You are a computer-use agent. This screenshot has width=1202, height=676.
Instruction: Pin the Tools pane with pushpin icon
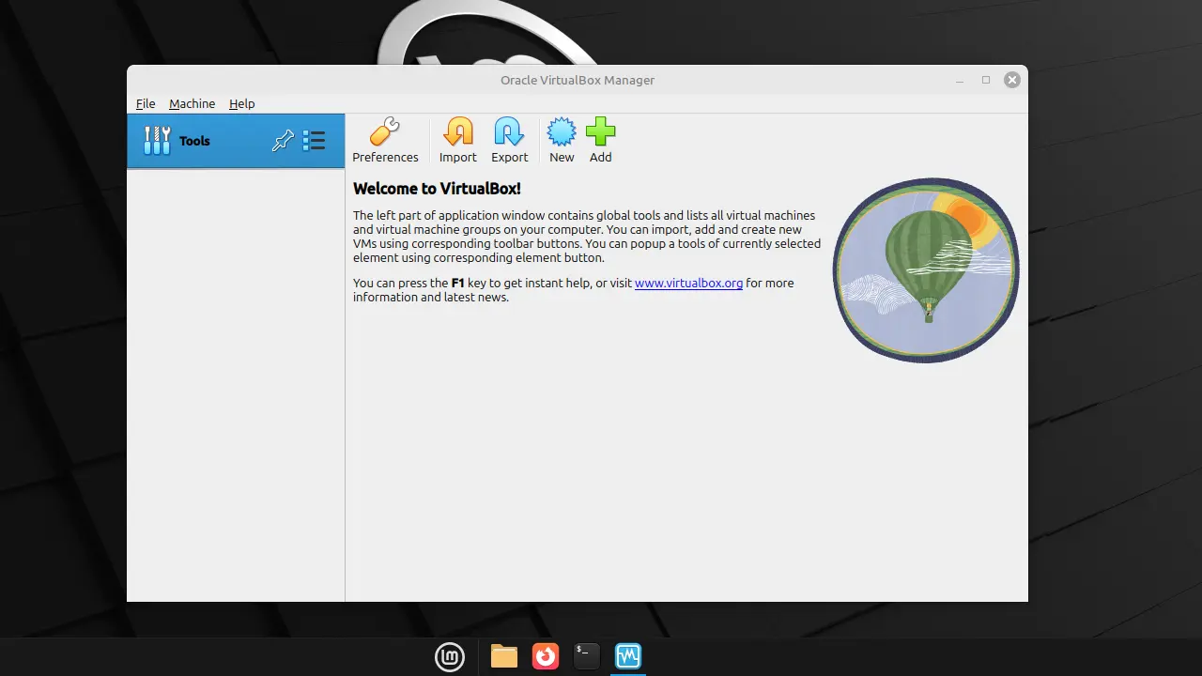(x=283, y=141)
